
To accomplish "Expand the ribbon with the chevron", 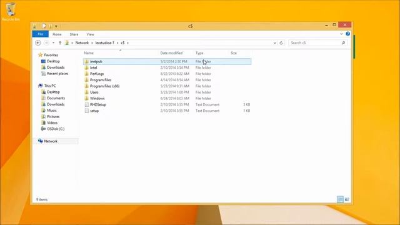I will (x=341, y=34).
